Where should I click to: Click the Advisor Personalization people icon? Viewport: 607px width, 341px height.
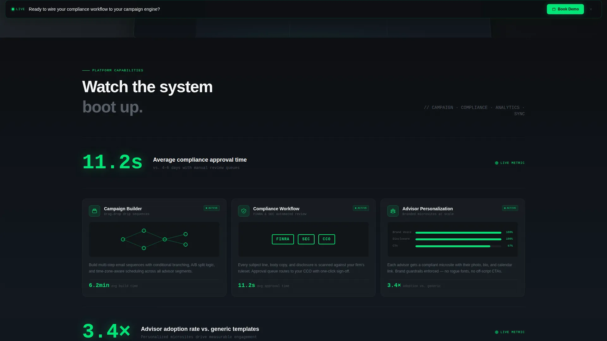pyautogui.click(x=393, y=211)
